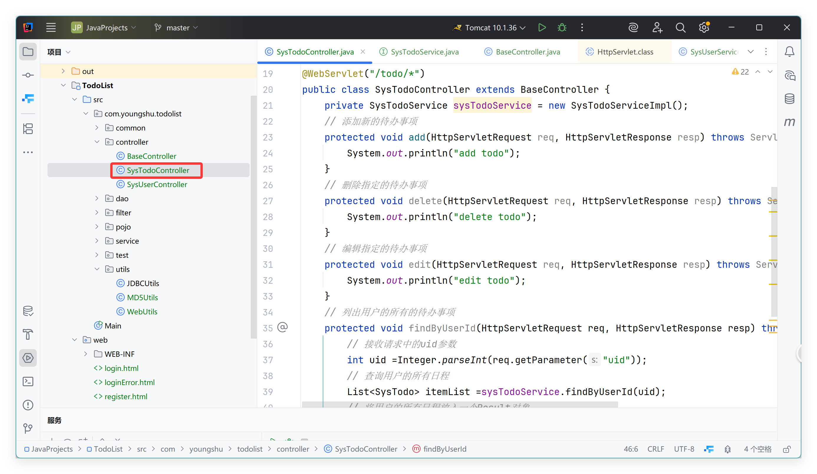Show more tool windows ellipsis
The image size is (817, 474).
tap(28, 152)
